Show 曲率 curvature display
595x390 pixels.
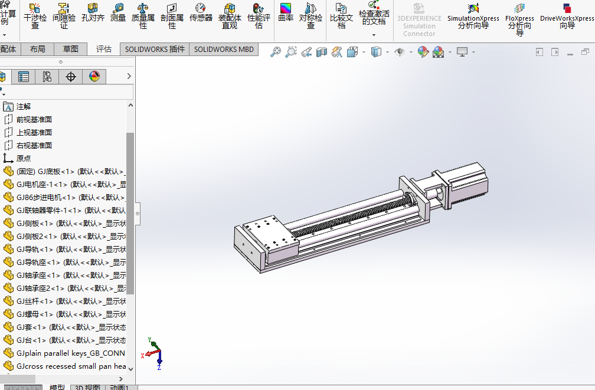click(x=285, y=13)
